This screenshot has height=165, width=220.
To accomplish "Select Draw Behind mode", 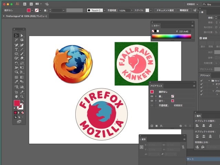I will 19,117.
